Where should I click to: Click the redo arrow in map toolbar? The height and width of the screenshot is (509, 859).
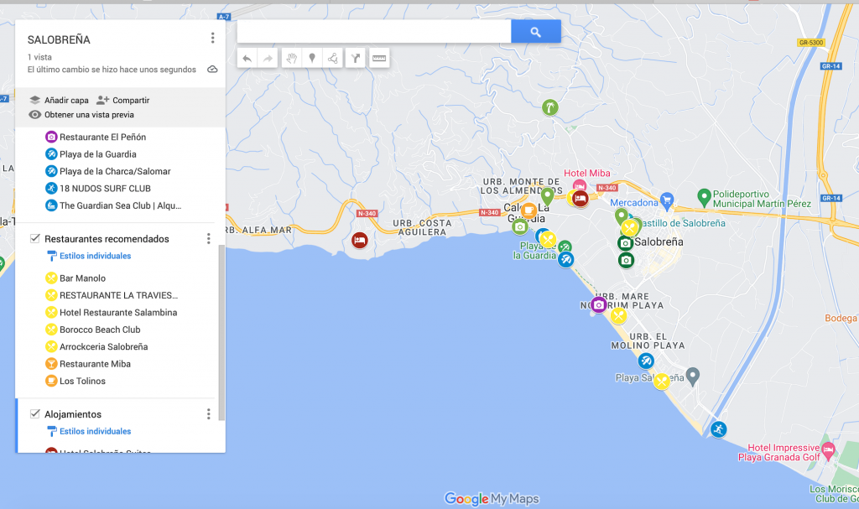click(x=268, y=58)
